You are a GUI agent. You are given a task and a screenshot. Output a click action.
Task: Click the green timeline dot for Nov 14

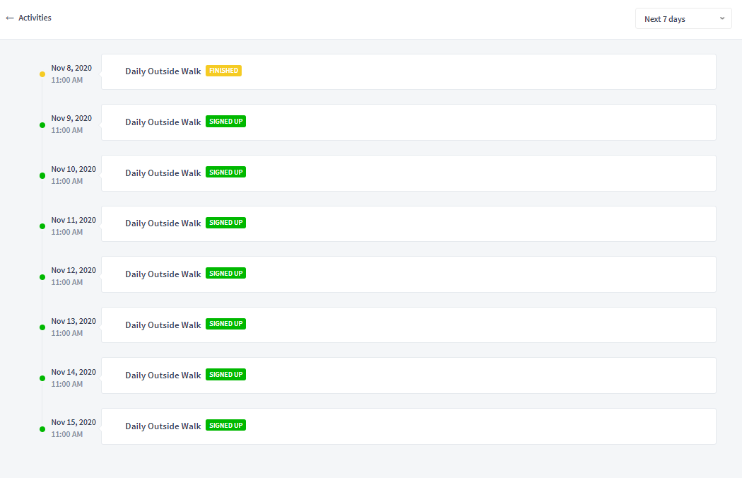point(42,378)
